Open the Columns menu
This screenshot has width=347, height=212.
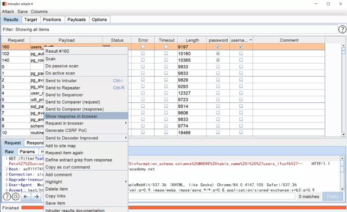tap(39, 11)
